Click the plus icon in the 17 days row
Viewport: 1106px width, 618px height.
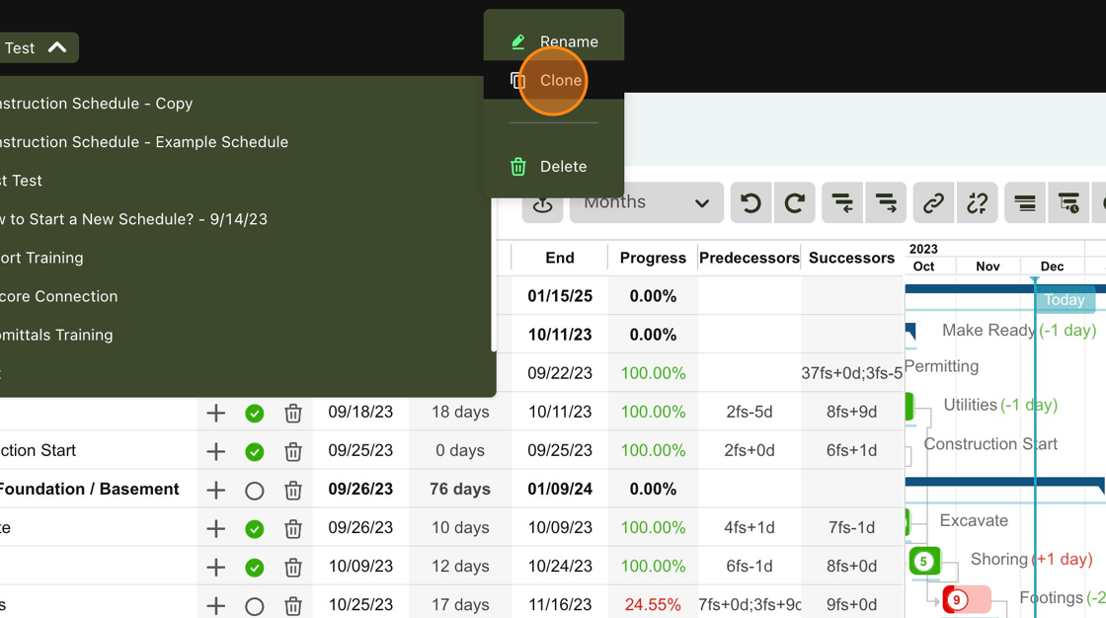(x=216, y=605)
